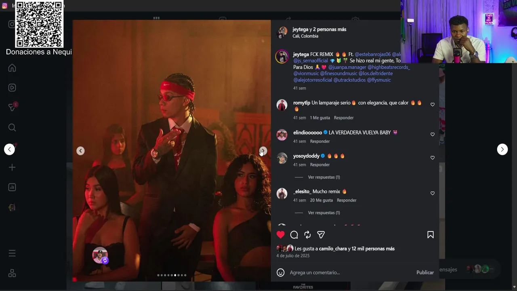This screenshot has height=291, width=517.
Task: Unlike the post with the red heart
Action: [x=281, y=235]
